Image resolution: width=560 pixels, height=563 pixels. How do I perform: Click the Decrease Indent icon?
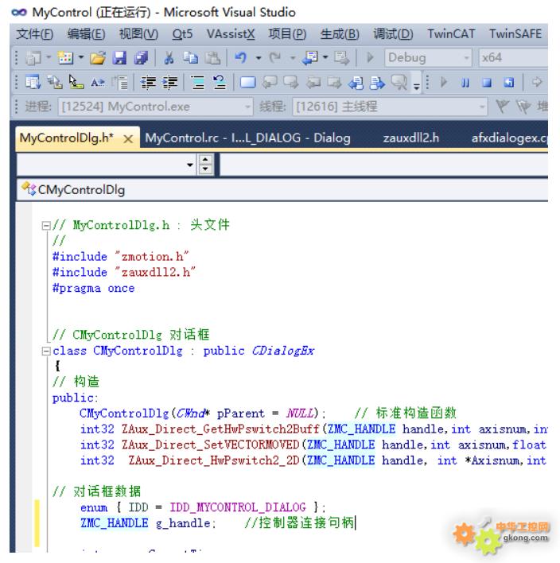148,83
